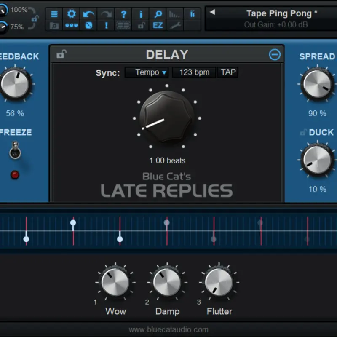This screenshot has height=337, width=337.
Task: Click the TAP tempo button
Action: click(228, 72)
